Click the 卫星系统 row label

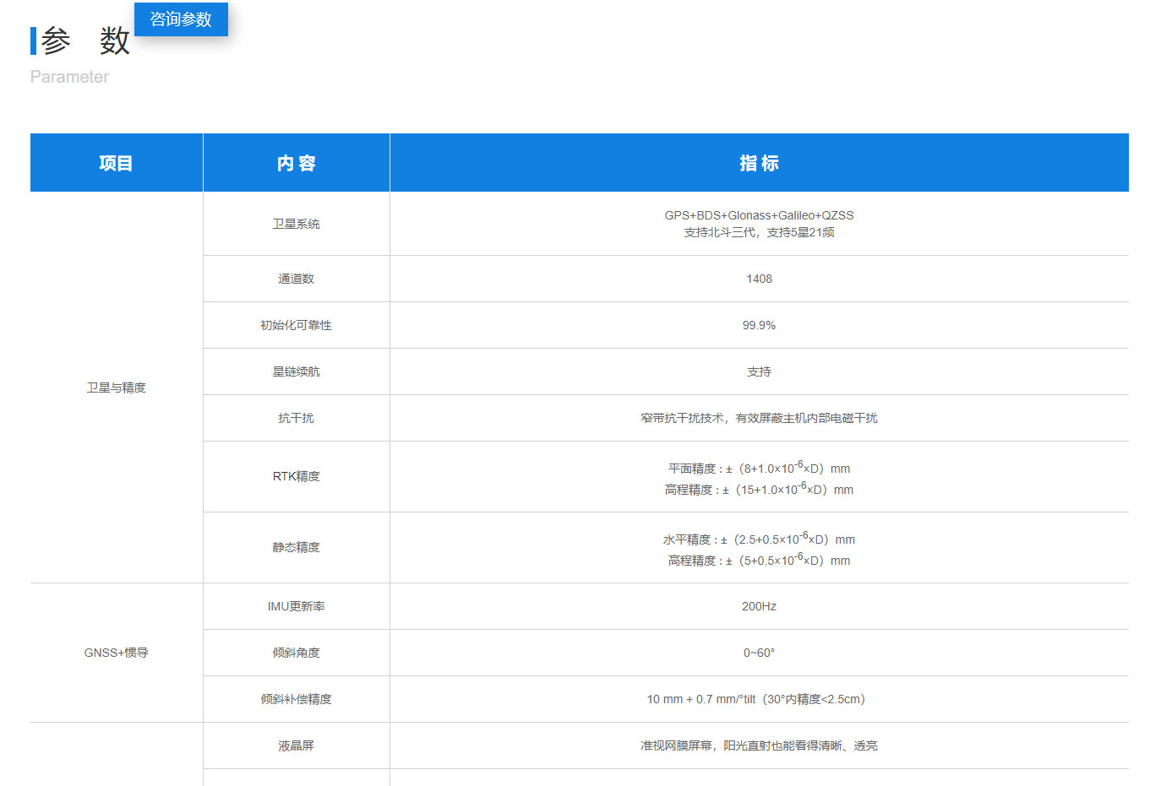[x=296, y=224]
